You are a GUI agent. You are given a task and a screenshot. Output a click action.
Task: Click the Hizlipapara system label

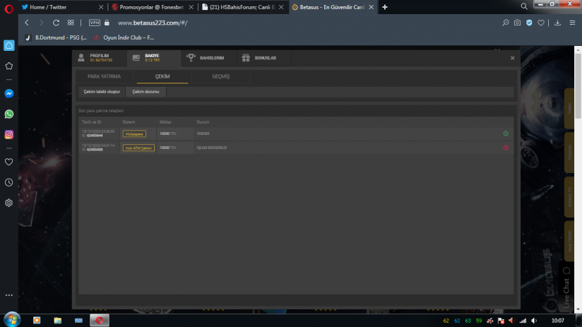134,133
